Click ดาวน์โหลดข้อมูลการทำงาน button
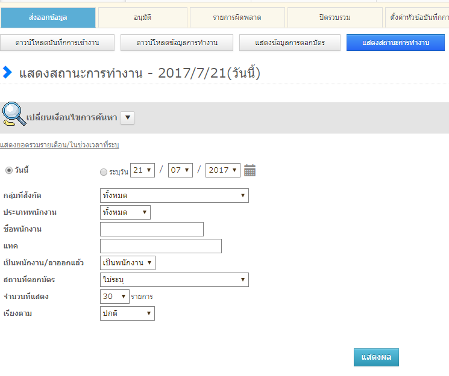 coord(177,43)
